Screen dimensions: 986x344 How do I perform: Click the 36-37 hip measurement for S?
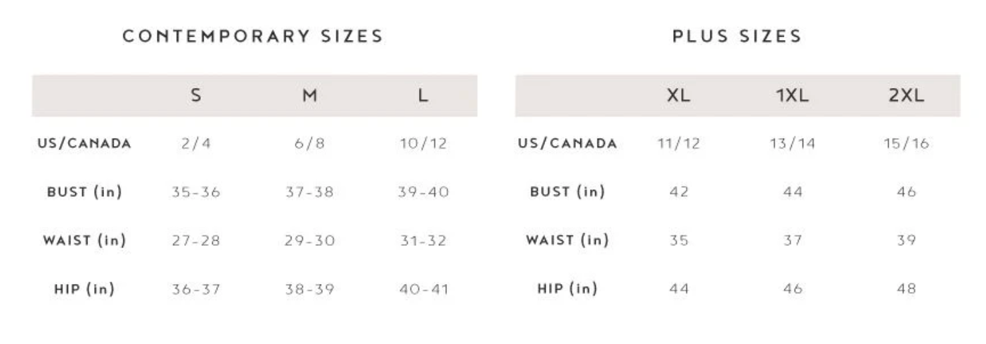tap(195, 289)
